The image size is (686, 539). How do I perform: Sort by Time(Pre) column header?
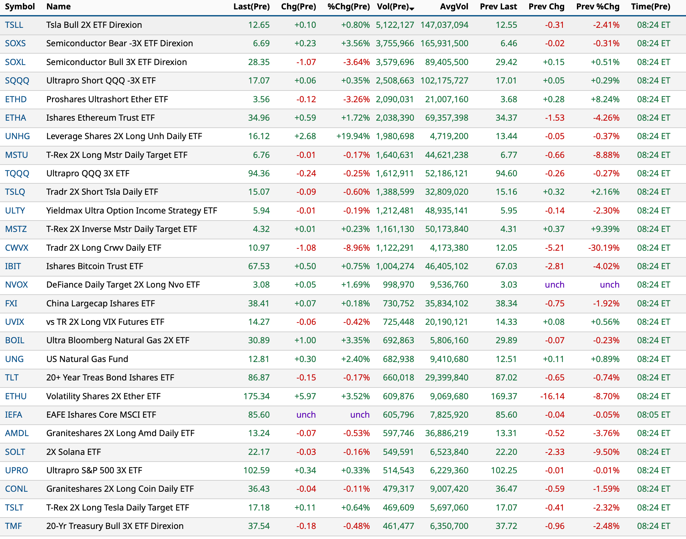[650, 7]
